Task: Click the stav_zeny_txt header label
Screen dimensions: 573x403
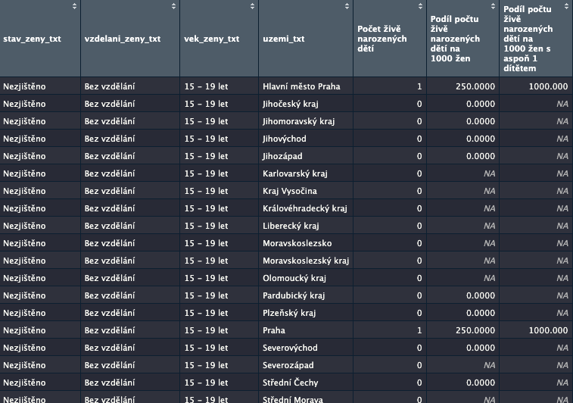Action: pyautogui.click(x=32, y=39)
